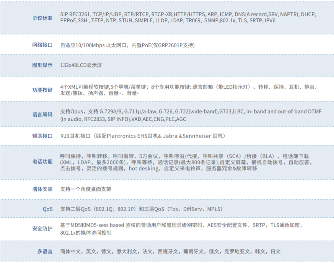Click the 协议标准 row label
Image resolution: width=334 pixels, height=263 pixels.
[42, 18]
